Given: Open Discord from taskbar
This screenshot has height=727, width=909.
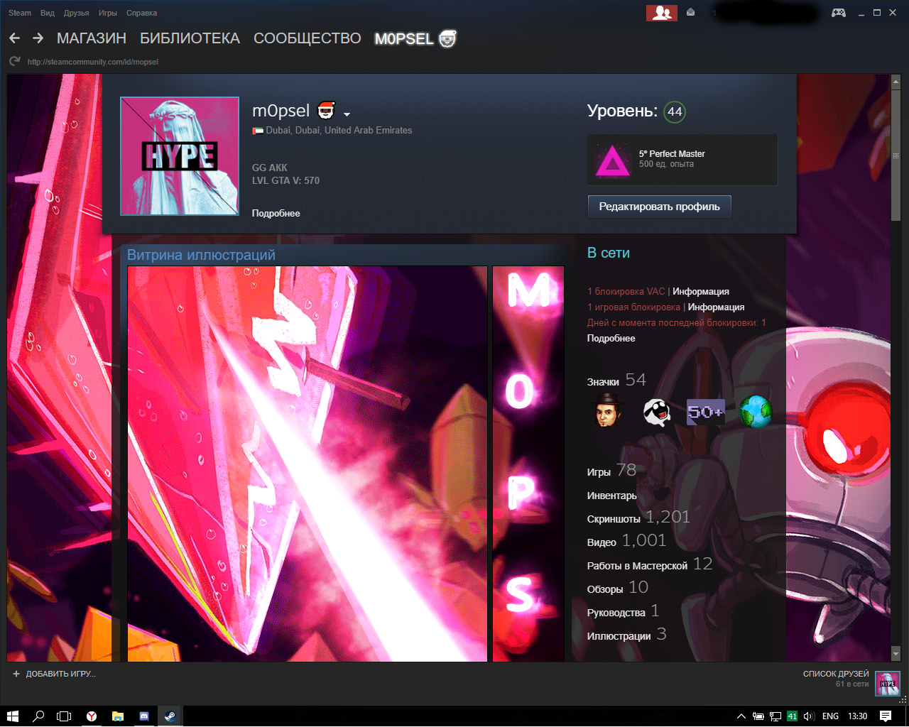Looking at the screenshot, I should coord(144,716).
